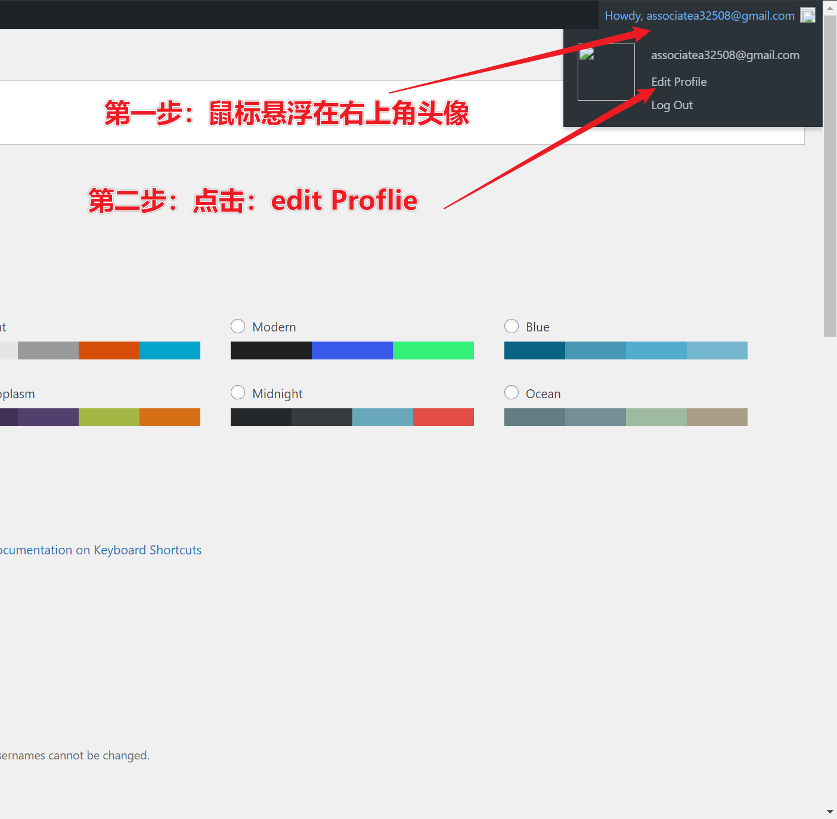Open Documentation on Keyboard Shortcuts

tap(101, 550)
